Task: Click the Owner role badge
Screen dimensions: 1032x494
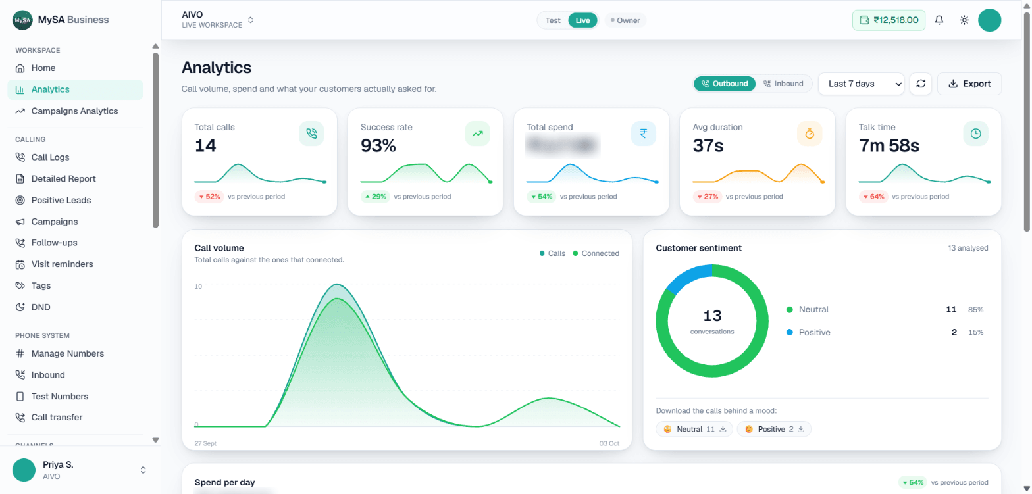Action: [x=625, y=20]
